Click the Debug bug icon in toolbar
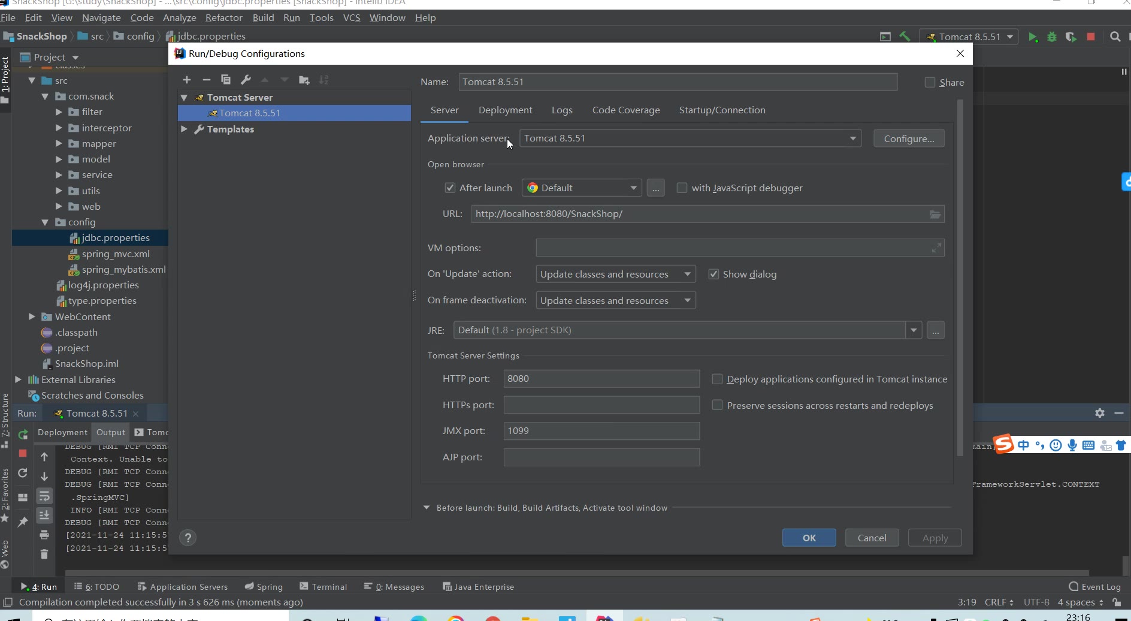 click(x=1052, y=37)
